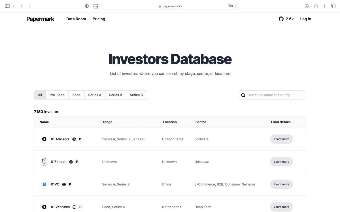Image resolution: width=340 pixels, height=212 pixels.
Task: Switch to the Series B filter tab
Action: (115, 95)
